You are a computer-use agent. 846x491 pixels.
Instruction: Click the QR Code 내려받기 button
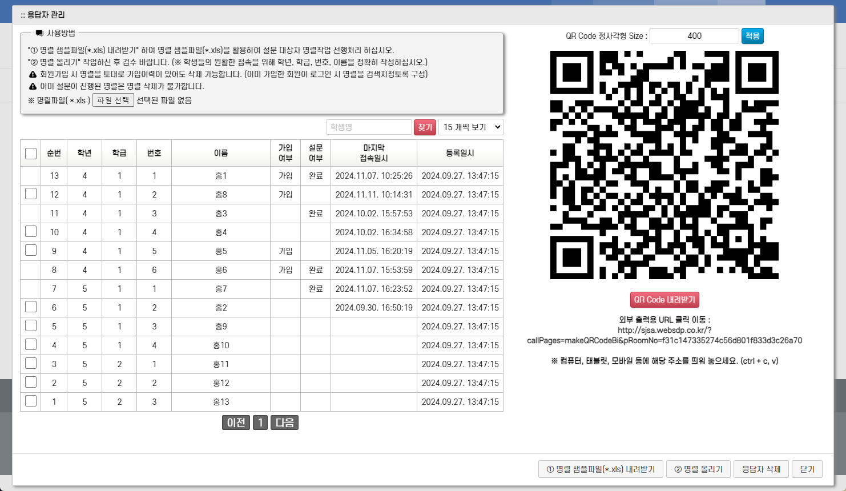(x=664, y=300)
